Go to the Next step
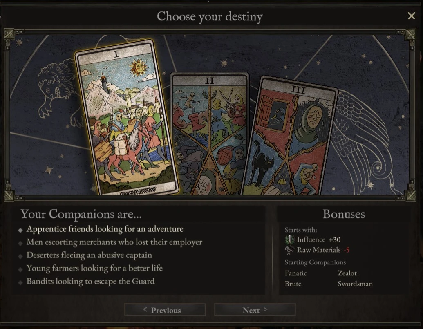 [x=255, y=310]
